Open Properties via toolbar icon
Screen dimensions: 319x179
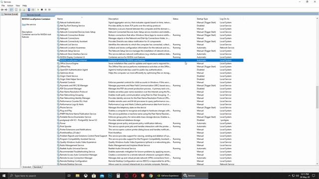tap(16, 10)
